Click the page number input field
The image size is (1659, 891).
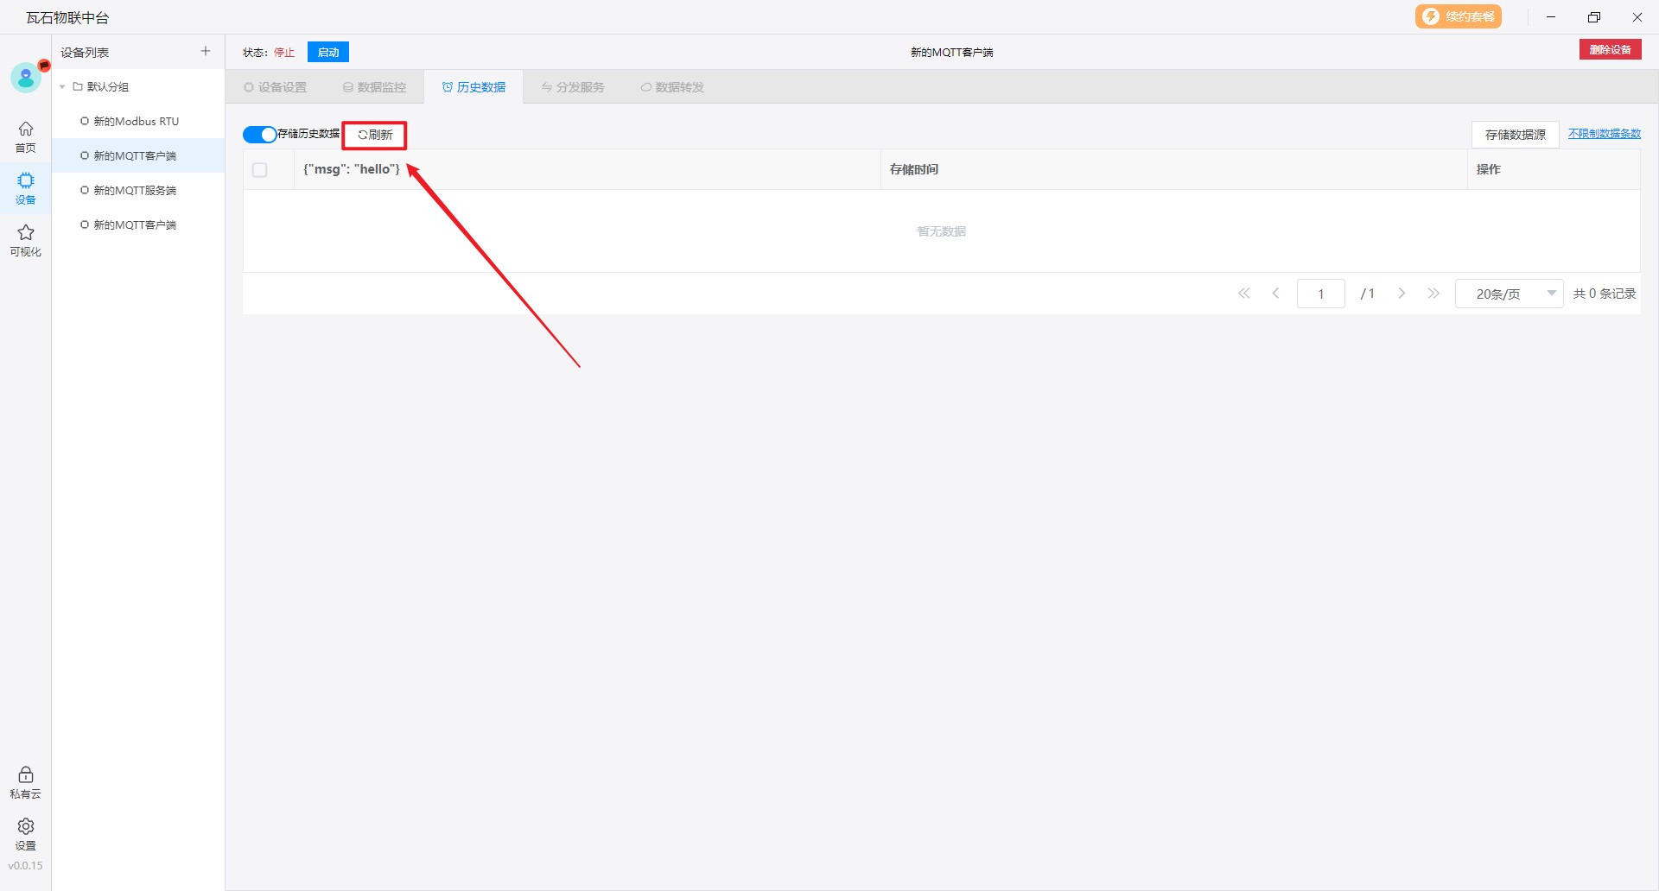click(x=1320, y=294)
